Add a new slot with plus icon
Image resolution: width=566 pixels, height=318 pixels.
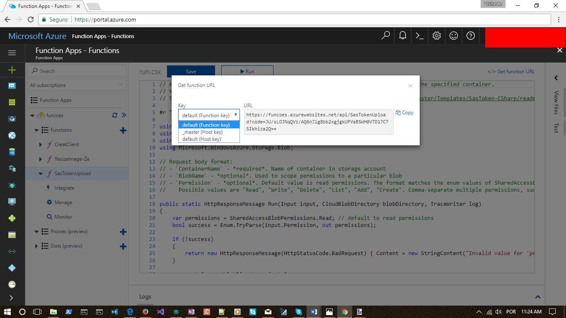[x=123, y=246]
